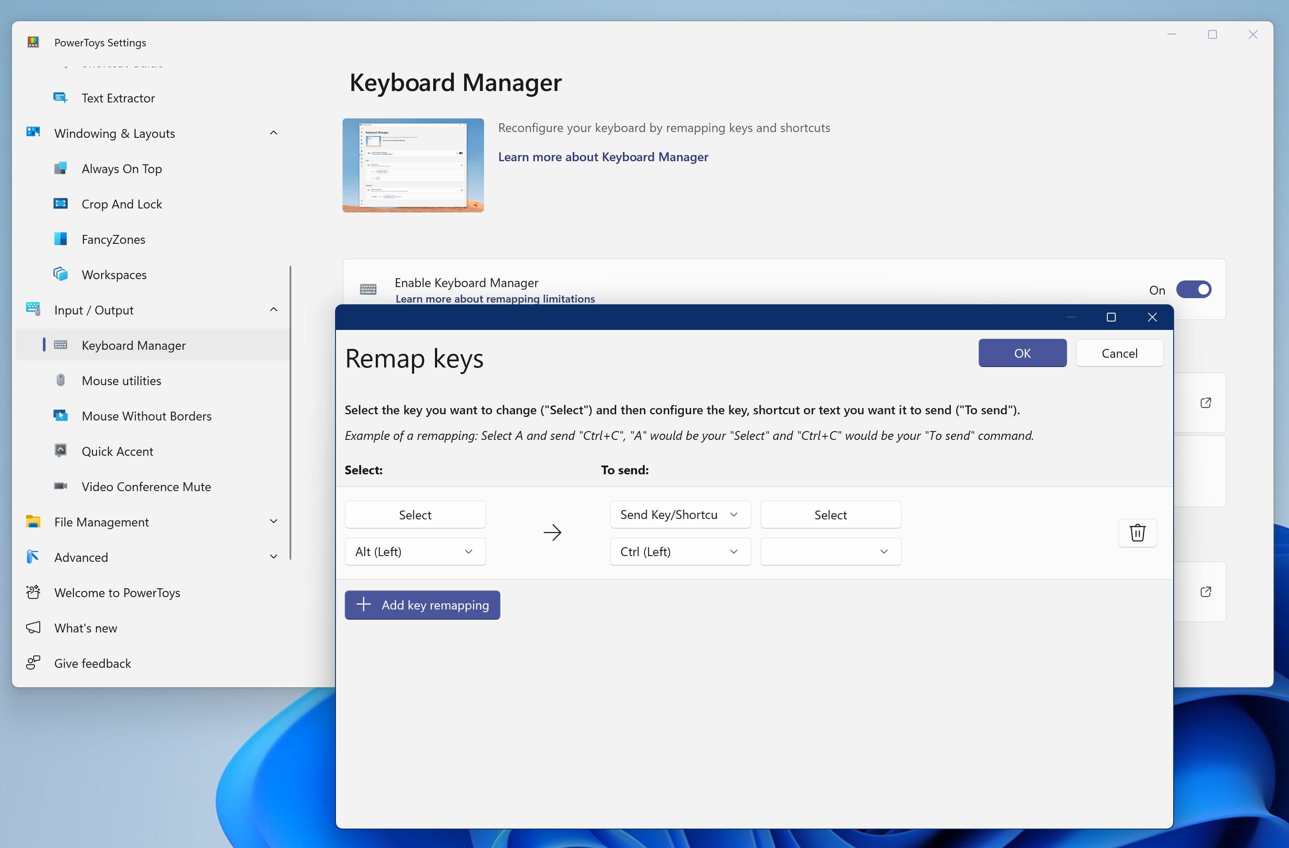This screenshot has width=1289, height=848.
Task: Open Learn more about Keyboard Manager link
Action: pyautogui.click(x=603, y=157)
